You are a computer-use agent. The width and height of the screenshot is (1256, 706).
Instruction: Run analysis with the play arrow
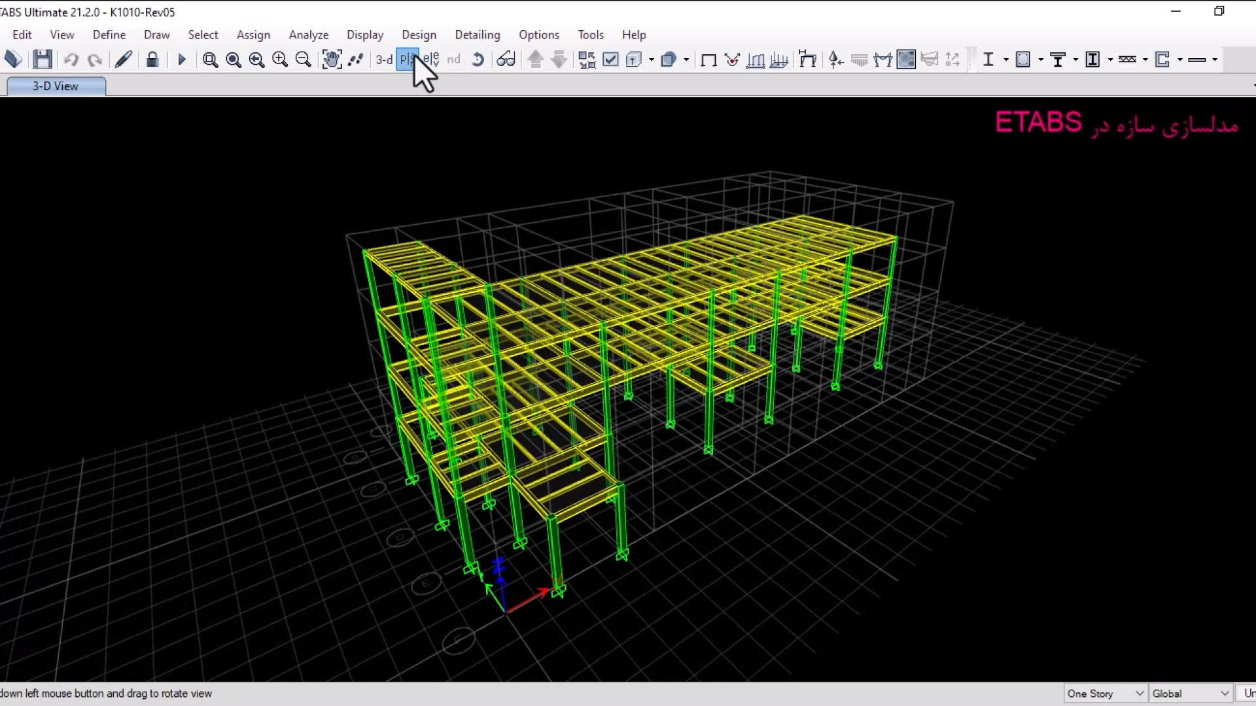(182, 60)
